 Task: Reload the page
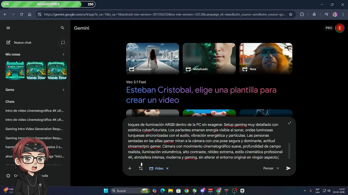(x=21, y=14)
